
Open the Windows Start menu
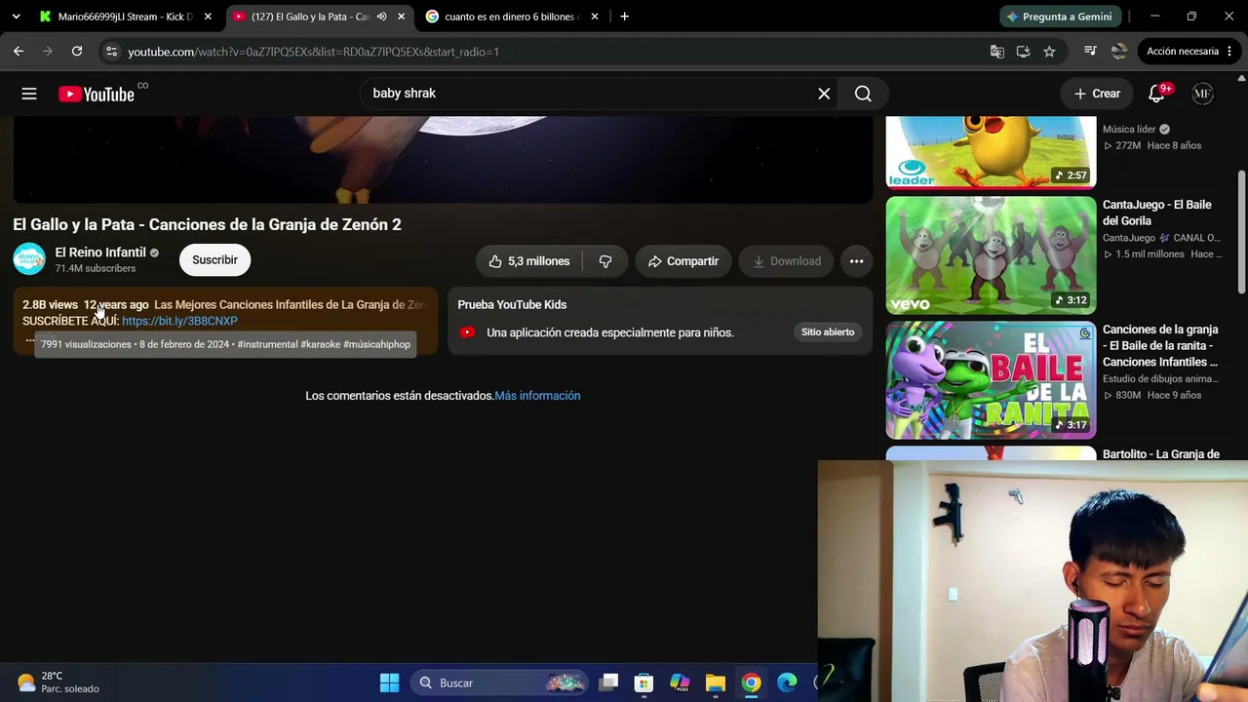389,682
